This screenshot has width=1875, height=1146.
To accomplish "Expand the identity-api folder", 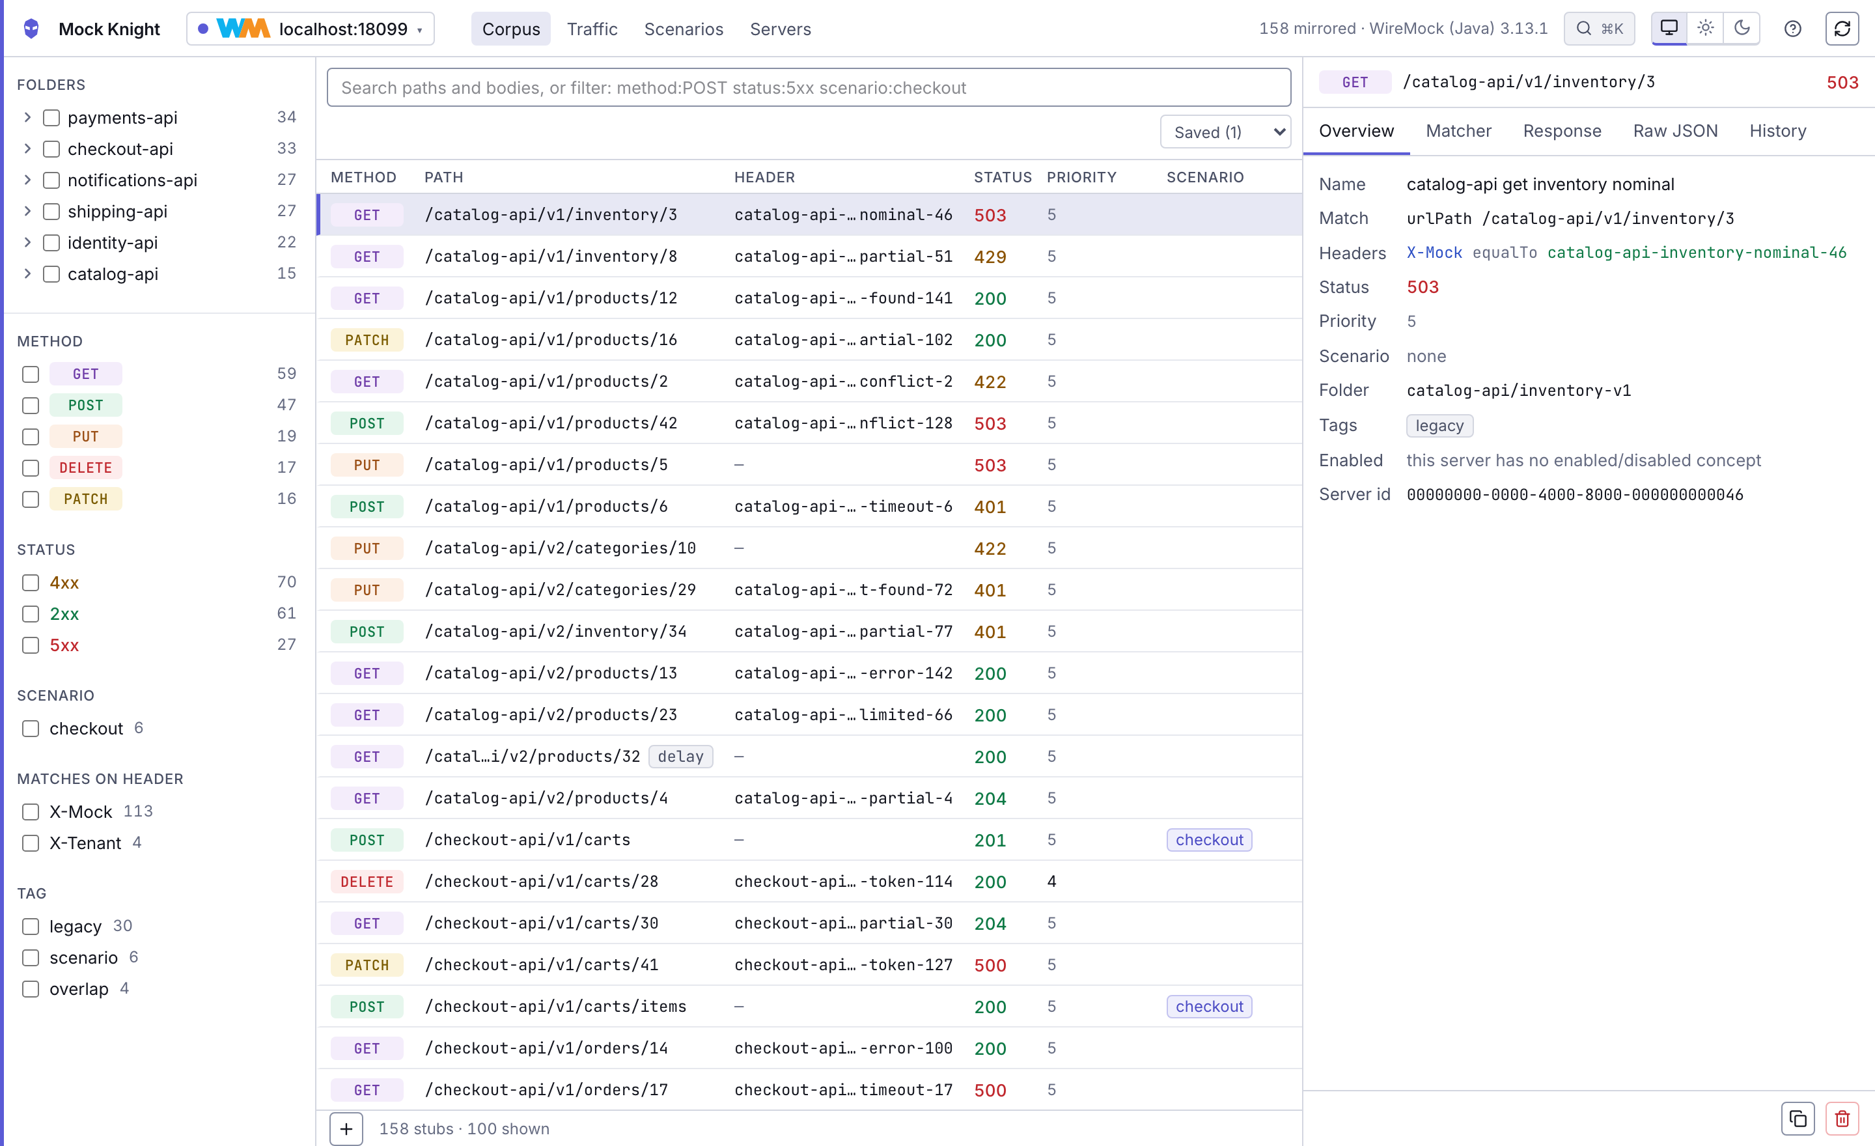I will coord(27,242).
